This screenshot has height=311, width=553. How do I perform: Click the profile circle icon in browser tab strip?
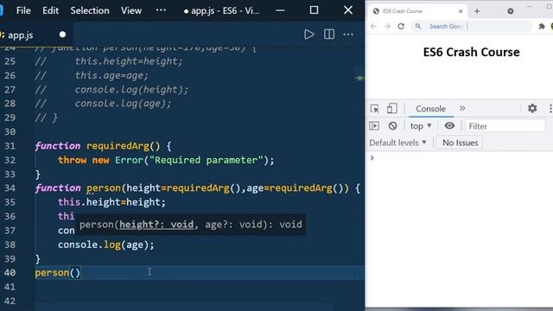pos(511,11)
